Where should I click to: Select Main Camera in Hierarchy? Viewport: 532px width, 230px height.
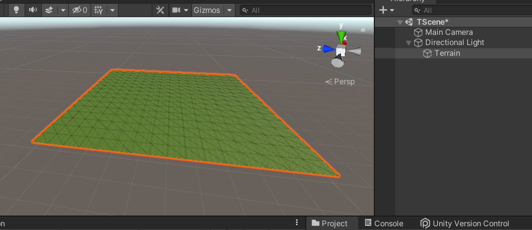(448, 32)
